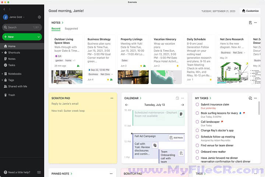Open My Tasks more options menu
The width and height of the screenshot is (265, 177).
(255, 98)
